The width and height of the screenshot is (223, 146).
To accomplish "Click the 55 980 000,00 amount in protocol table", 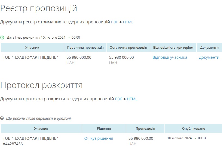I will pos(141,138).
